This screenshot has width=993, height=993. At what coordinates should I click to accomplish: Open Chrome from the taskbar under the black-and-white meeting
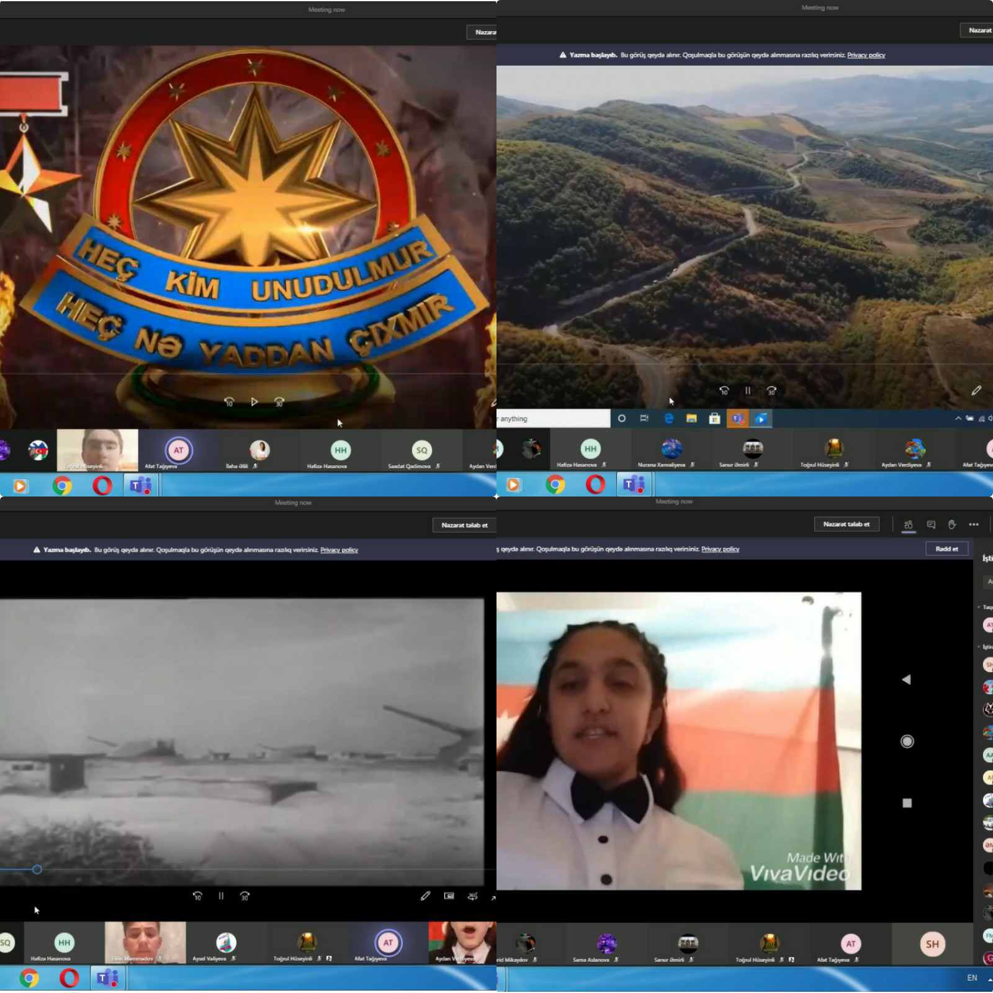29,978
